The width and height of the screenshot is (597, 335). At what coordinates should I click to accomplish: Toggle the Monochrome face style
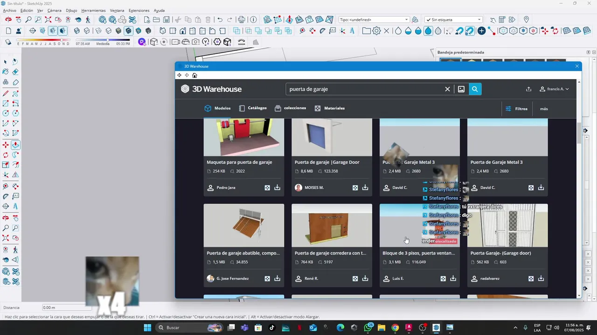coord(139,31)
